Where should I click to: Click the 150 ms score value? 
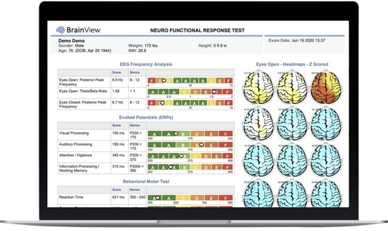pos(118,133)
